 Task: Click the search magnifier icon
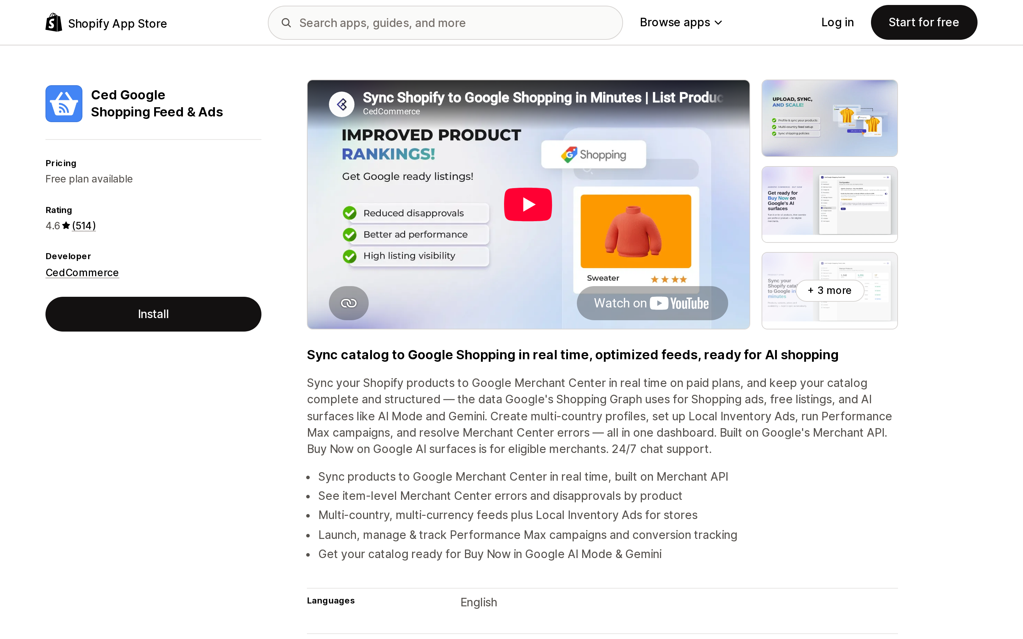286,23
